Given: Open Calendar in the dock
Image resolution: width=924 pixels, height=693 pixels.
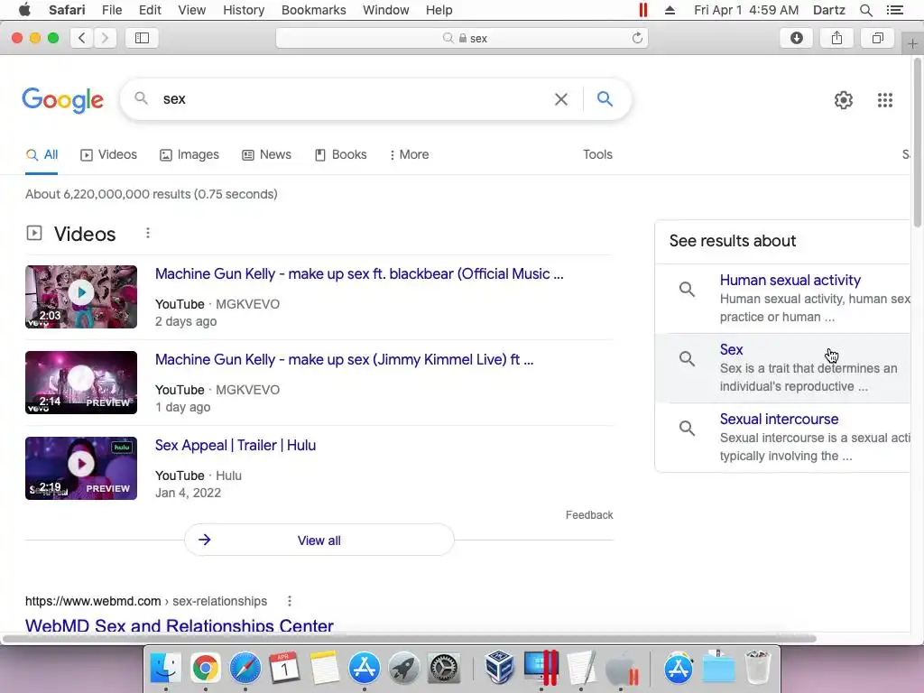Looking at the screenshot, I should [x=284, y=668].
